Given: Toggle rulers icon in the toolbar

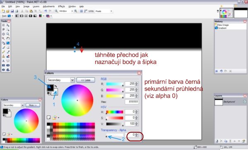Looking at the screenshot, I should click(86, 11).
